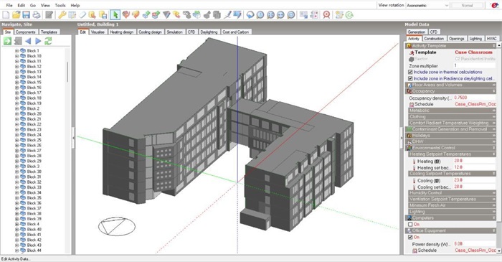Viewport: 502px width, 262px height.
Task: Expand the Metabolic section header
Action: (x=452, y=111)
